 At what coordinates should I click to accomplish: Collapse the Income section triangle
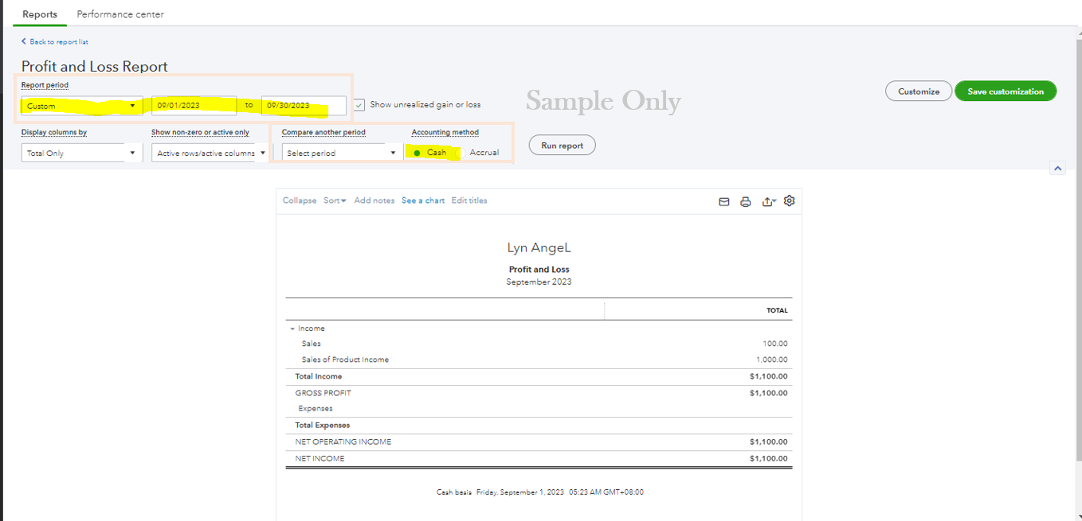tap(292, 329)
